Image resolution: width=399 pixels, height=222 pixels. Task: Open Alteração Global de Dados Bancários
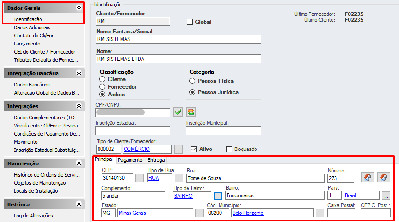(x=47, y=93)
